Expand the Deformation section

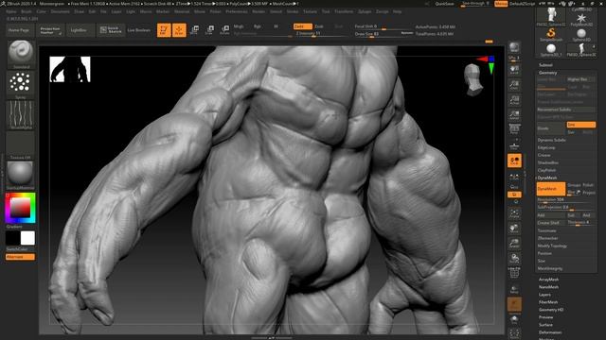(x=550, y=332)
